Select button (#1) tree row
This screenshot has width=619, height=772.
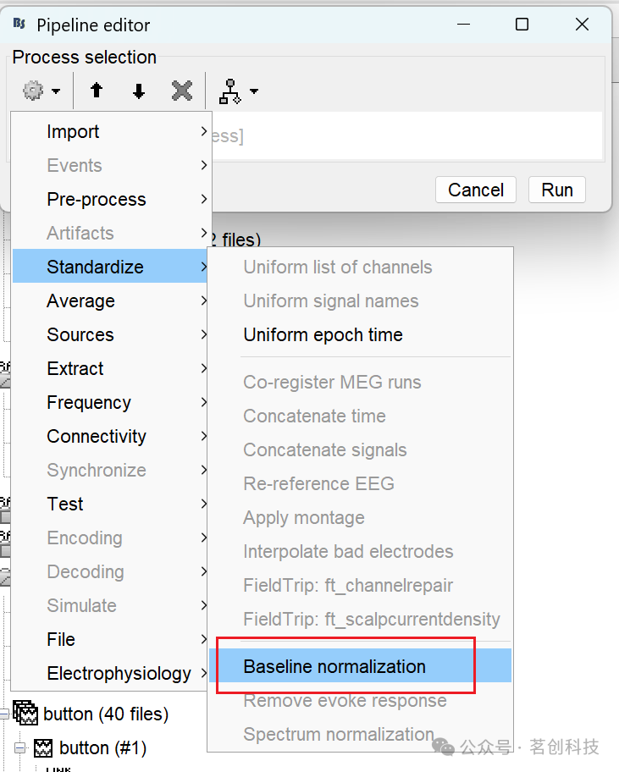point(90,748)
